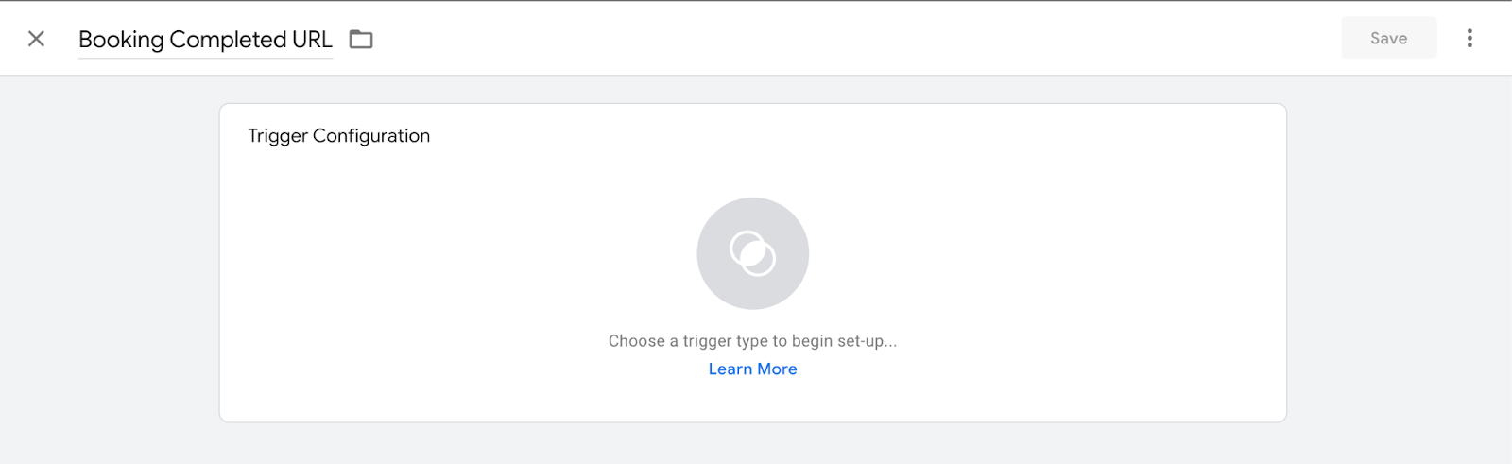
Task: Pick a trigger type via the overlapping-circles icon
Action: pos(752,253)
